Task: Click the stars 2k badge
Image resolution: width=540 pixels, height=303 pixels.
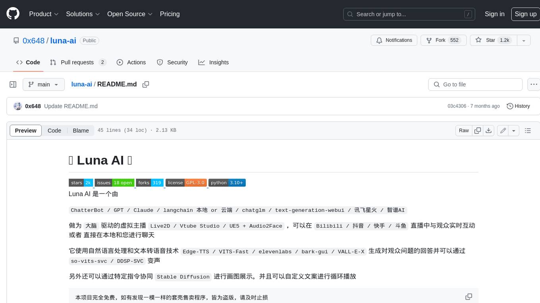Action: click(81, 183)
